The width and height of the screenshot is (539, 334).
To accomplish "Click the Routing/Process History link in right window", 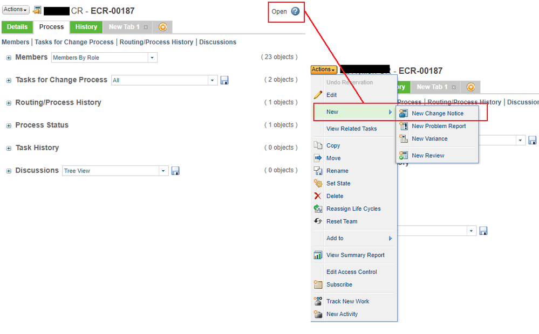I will click(465, 102).
